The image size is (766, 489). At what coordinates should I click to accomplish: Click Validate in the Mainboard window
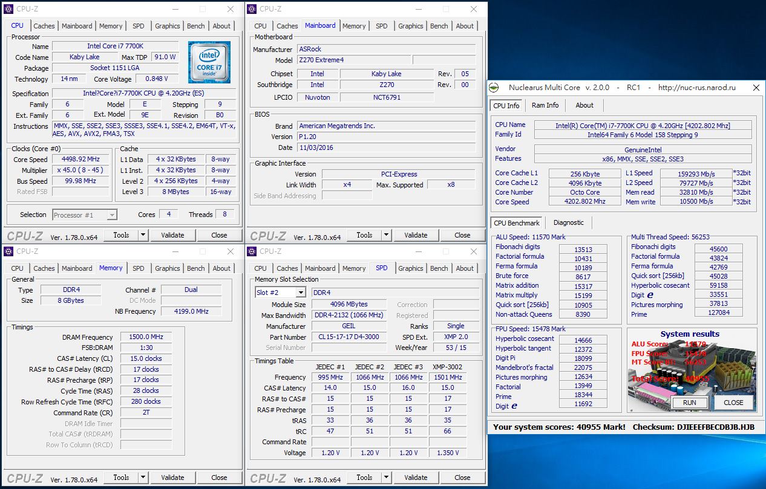point(416,235)
